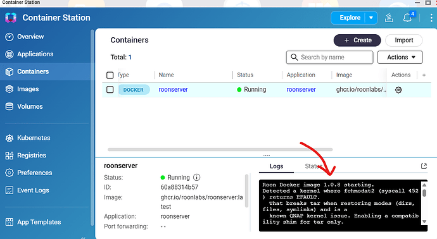Viewport: 437px width, 239px height.
Task: Open logs in pop-out window icon
Action: tap(424, 166)
